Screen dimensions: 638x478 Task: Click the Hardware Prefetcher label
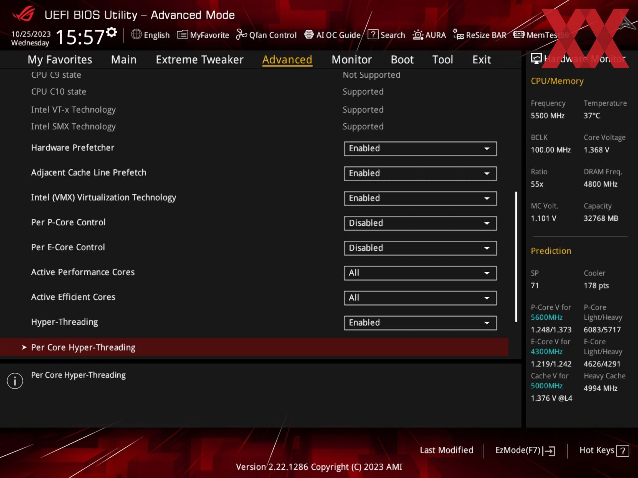72,148
